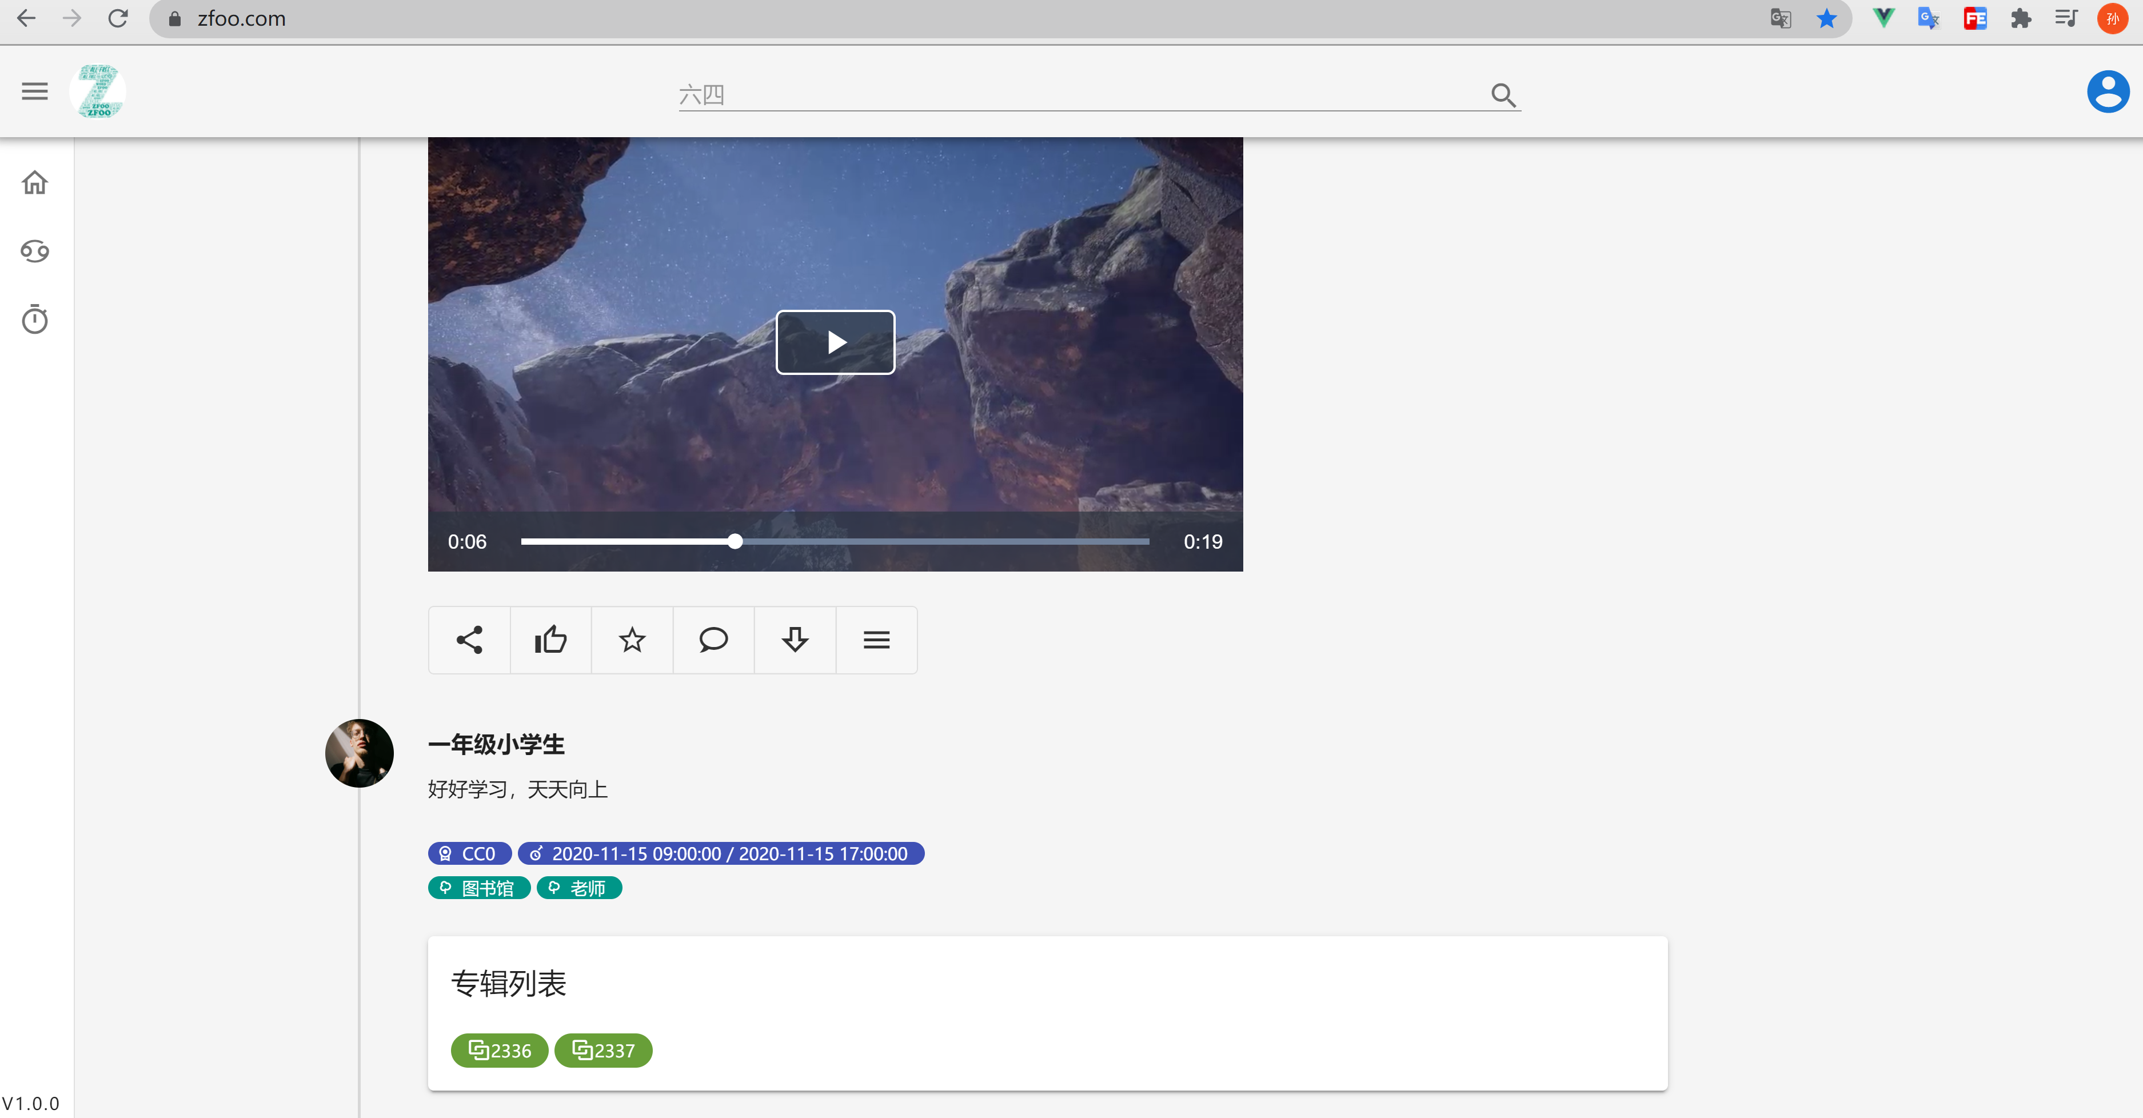This screenshot has height=1118, width=2143.
Task: Open the hamburger navigation menu
Action: tap(35, 91)
